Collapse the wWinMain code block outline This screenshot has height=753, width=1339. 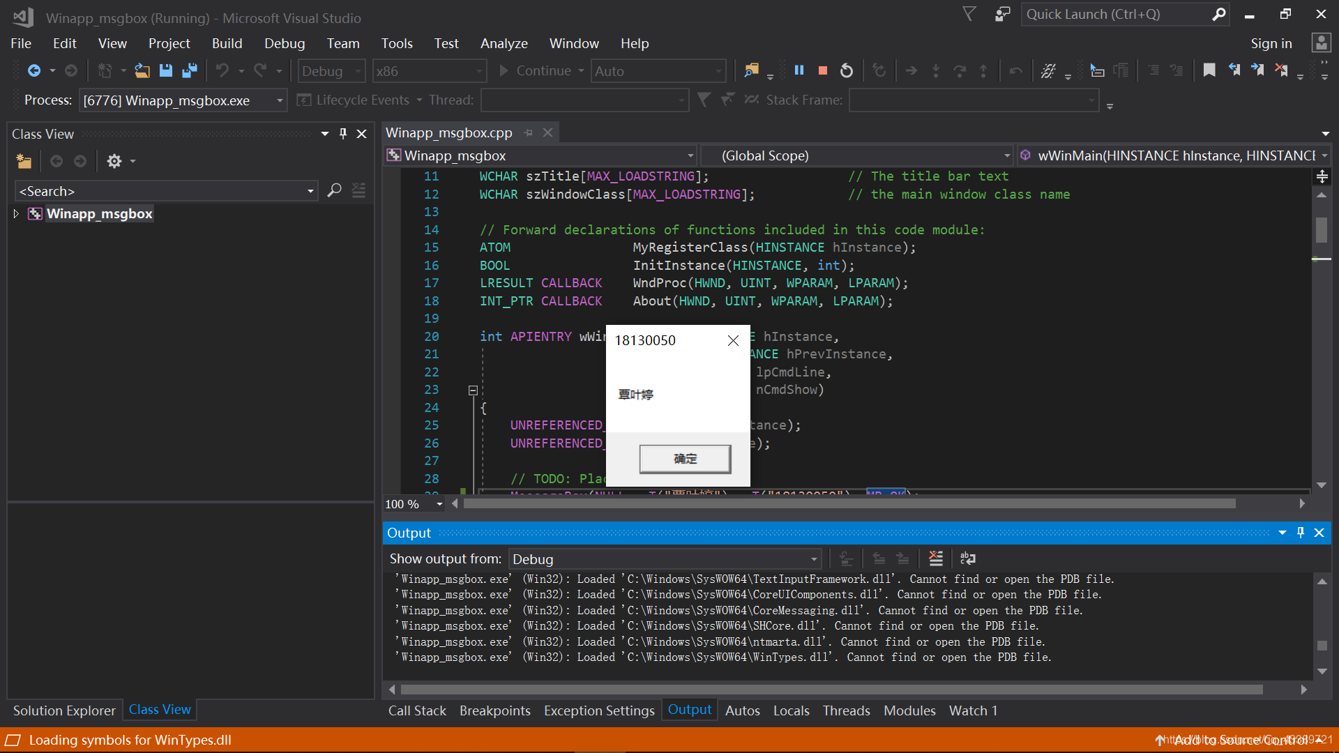473,390
